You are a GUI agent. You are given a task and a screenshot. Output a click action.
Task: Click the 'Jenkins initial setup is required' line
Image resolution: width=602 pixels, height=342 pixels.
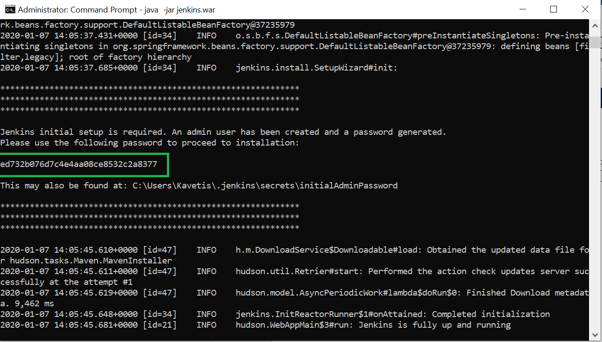(223, 132)
